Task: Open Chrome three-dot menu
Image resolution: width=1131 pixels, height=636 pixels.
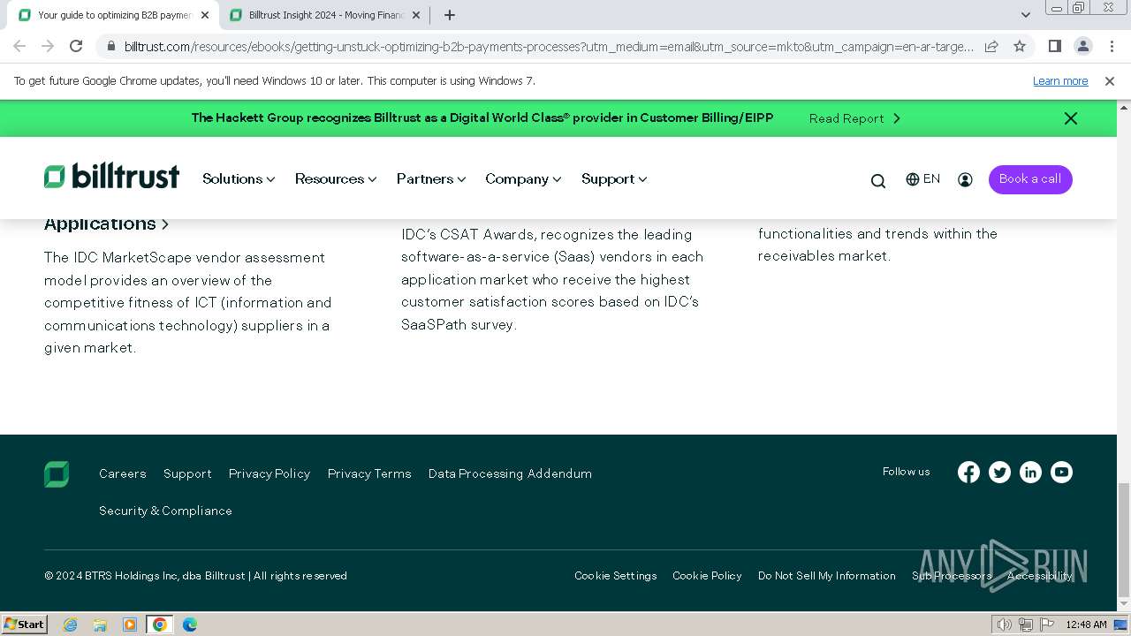Action: pyautogui.click(x=1112, y=46)
